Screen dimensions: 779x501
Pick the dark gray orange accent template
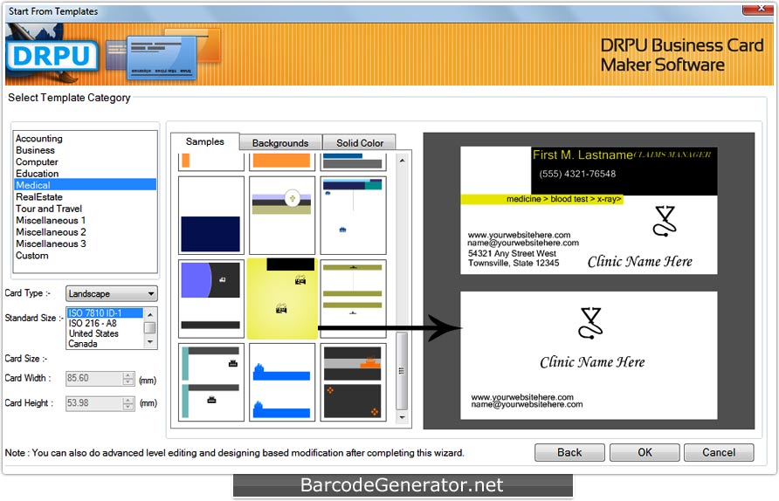(x=353, y=381)
